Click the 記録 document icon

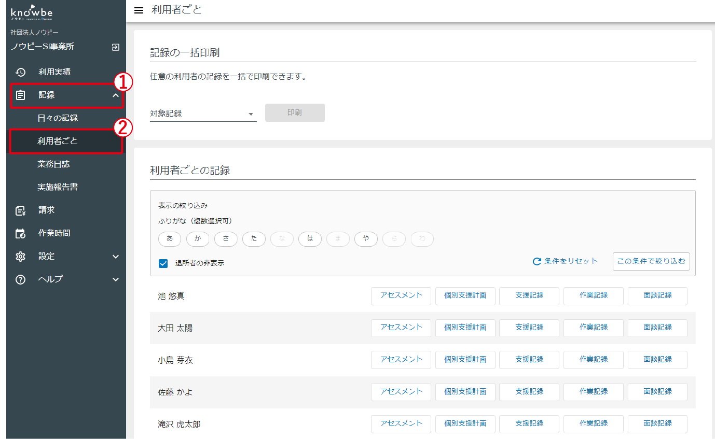coord(20,95)
